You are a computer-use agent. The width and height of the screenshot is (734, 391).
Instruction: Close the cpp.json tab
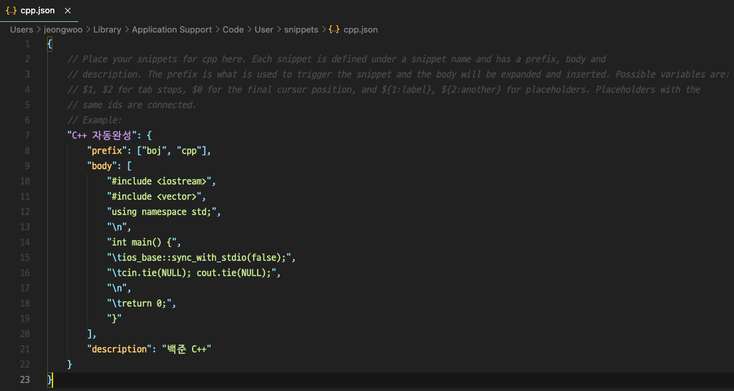(67, 11)
